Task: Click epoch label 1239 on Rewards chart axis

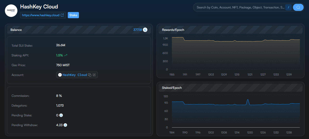Action: [x=289, y=75]
